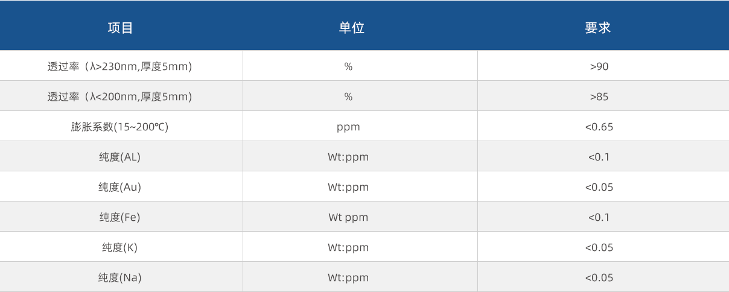Click the Wt:ppm unit in K row
The image size is (729, 292).
348,247
